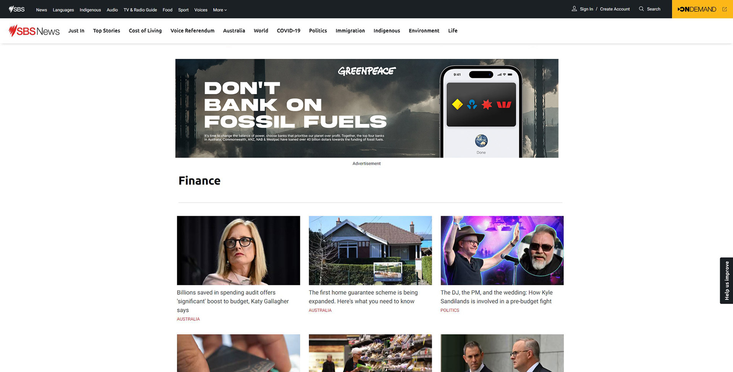733x372 pixels.
Task: Click Create Account link
Action: pyautogui.click(x=615, y=9)
